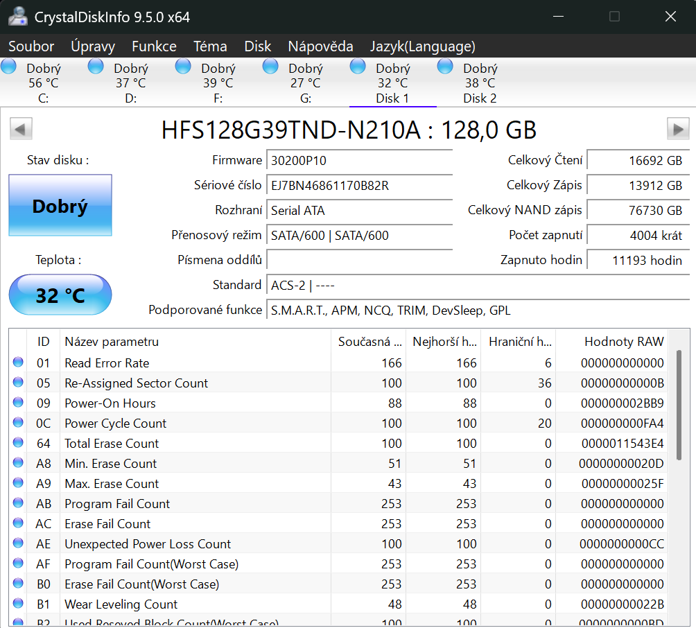Click the blue dot next to Read Error Rate
The width and height of the screenshot is (696, 628).
pyautogui.click(x=19, y=363)
